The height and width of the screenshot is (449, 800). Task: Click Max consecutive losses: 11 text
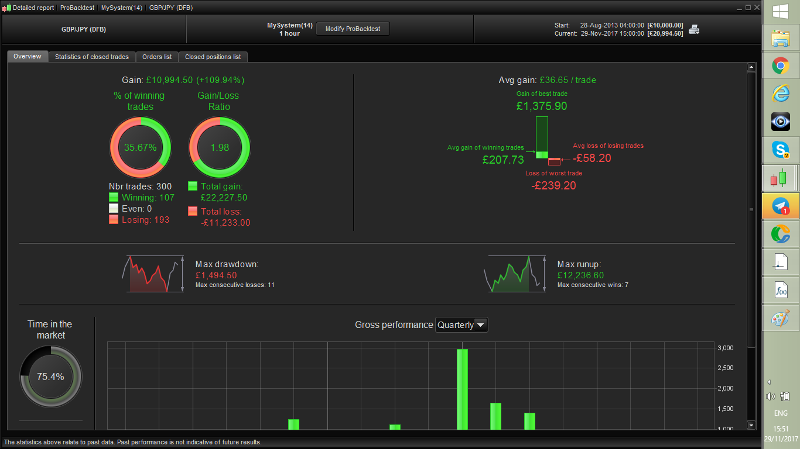[235, 285]
